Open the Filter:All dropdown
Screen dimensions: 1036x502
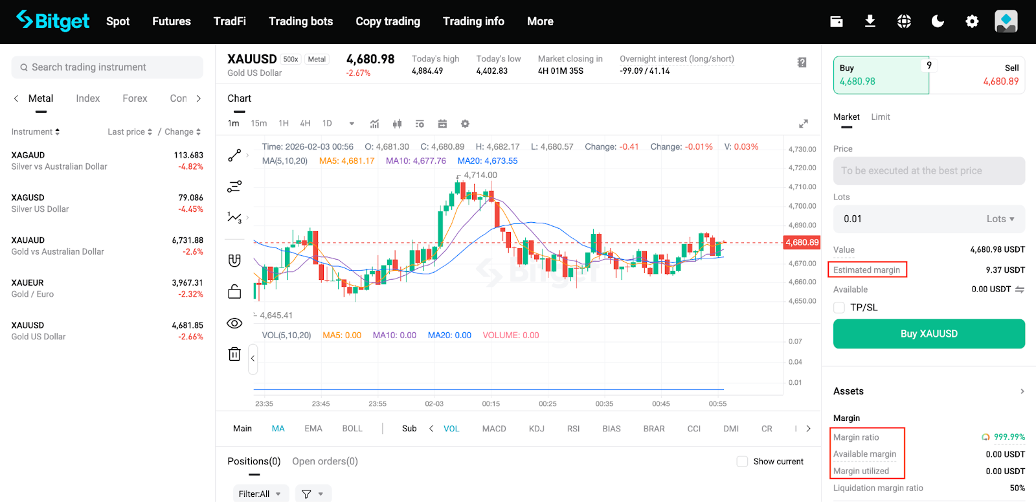(260, 494)
